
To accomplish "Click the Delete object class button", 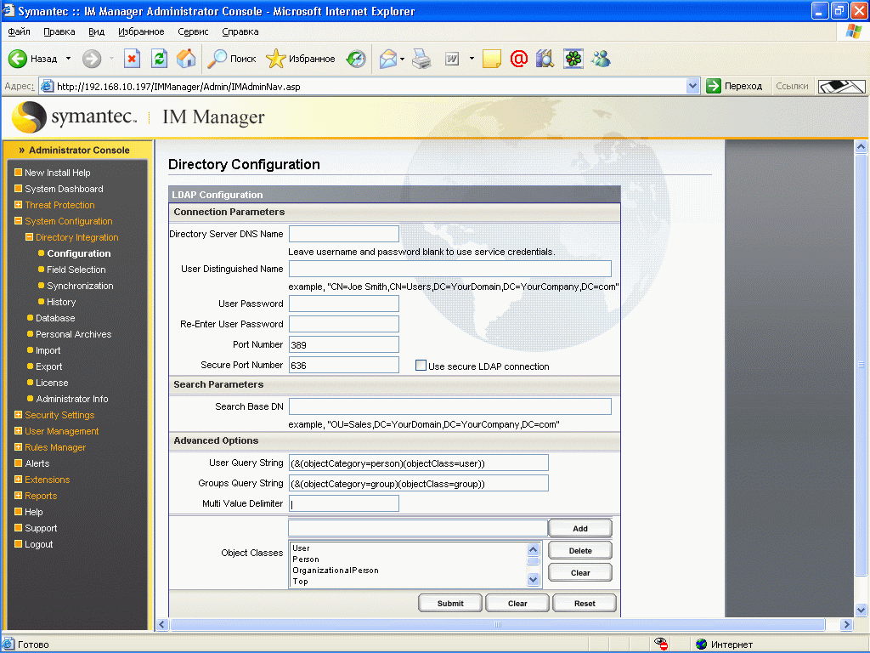I will 579,550.
